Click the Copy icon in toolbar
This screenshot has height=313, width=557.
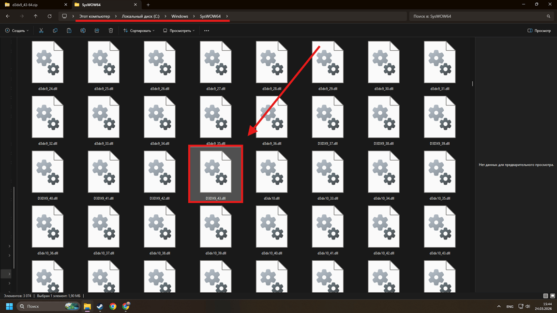(55, 30)
